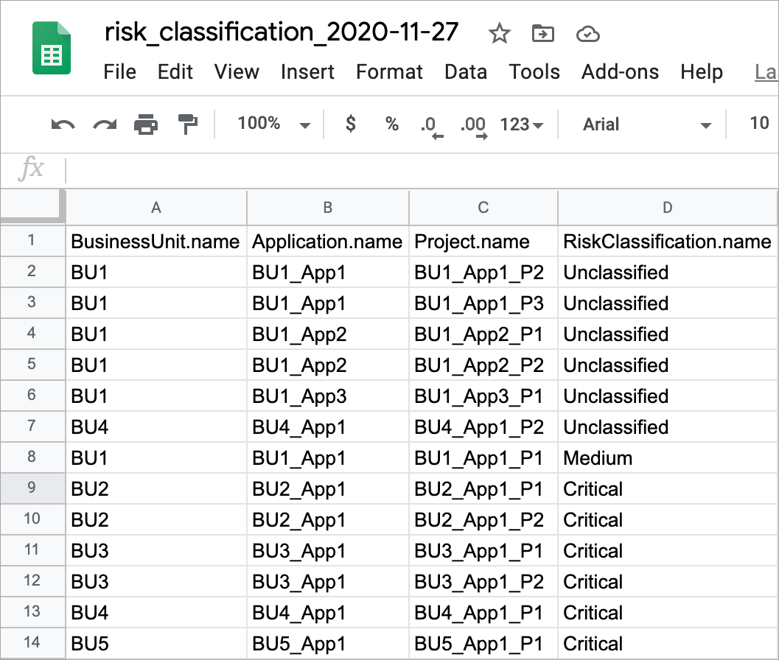Click the Google Sheets home icon
This screenshot has width=779, height=660.
click(52, 49)
